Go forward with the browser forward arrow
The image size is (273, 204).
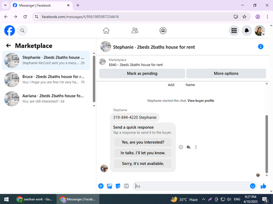[x=15, y=17]
